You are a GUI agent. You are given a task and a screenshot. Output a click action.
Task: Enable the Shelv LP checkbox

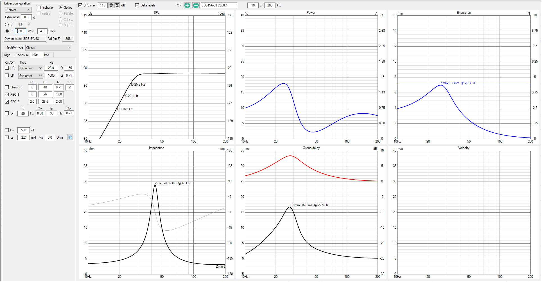tap(7, 87)
